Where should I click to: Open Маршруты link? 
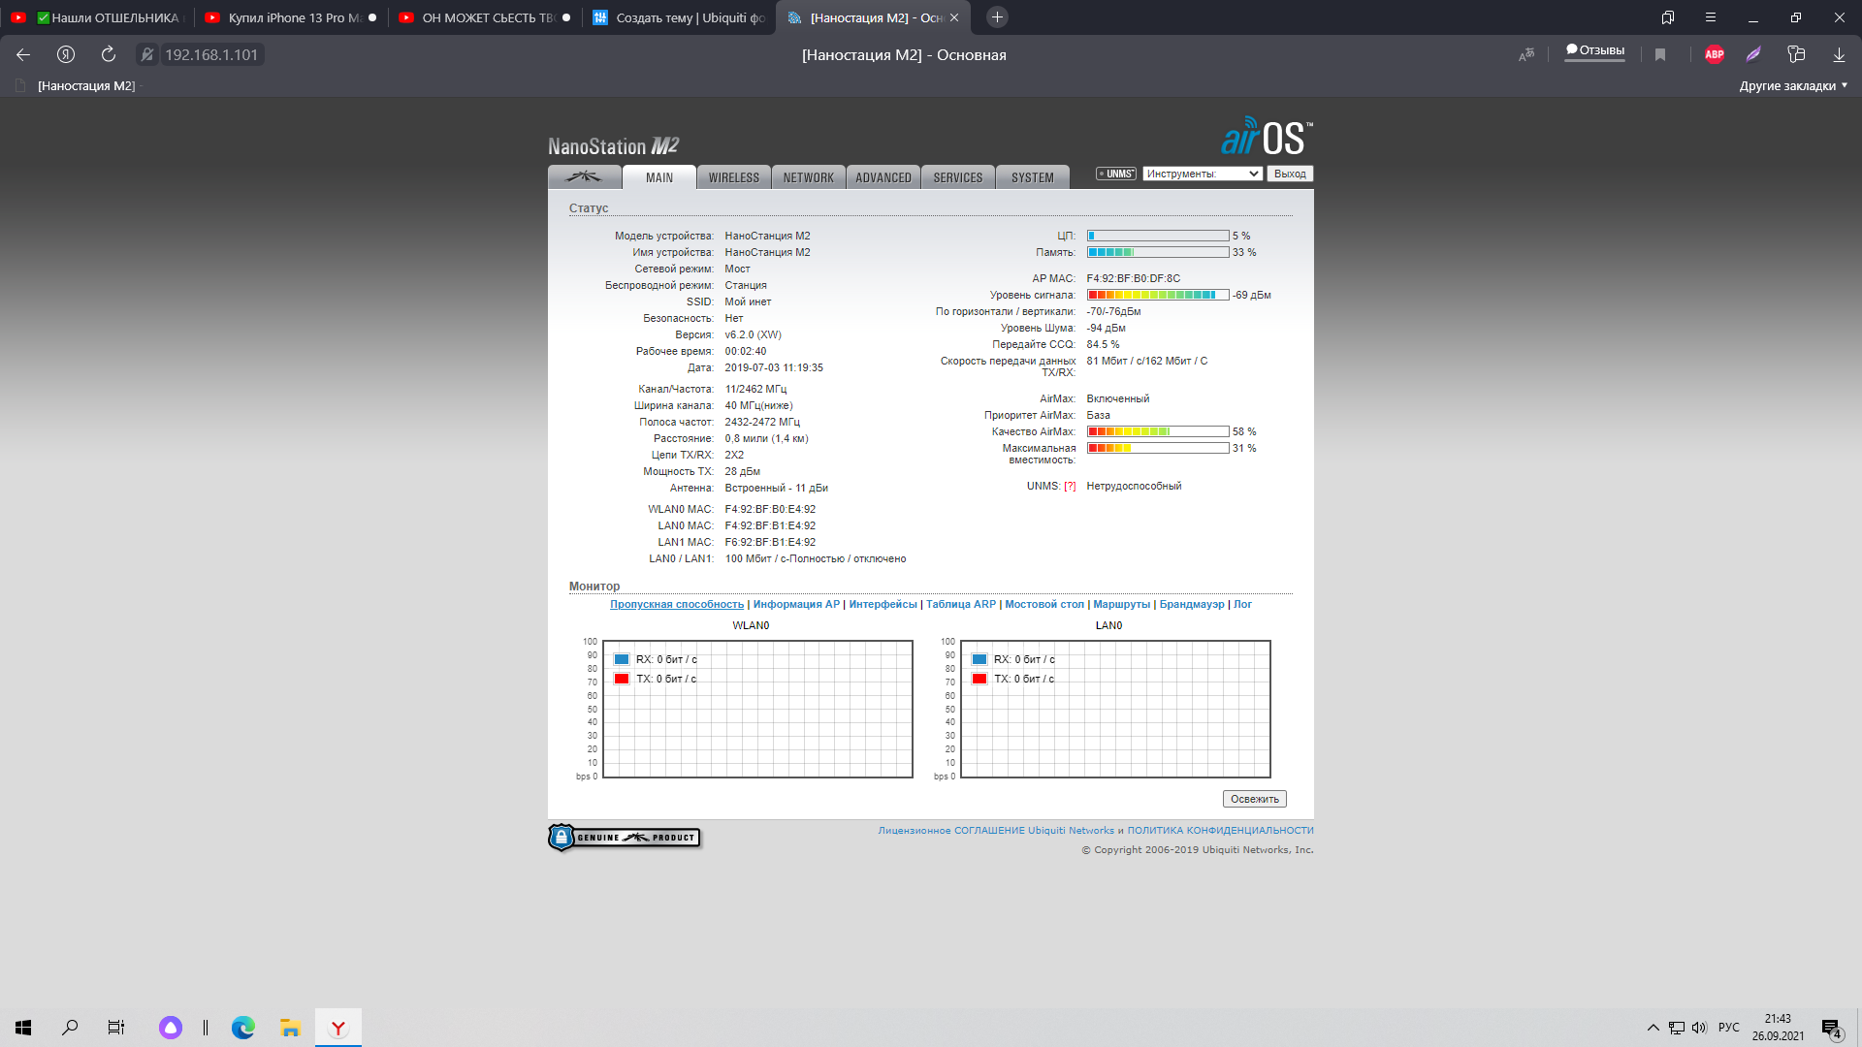(x=1121, y=604)
